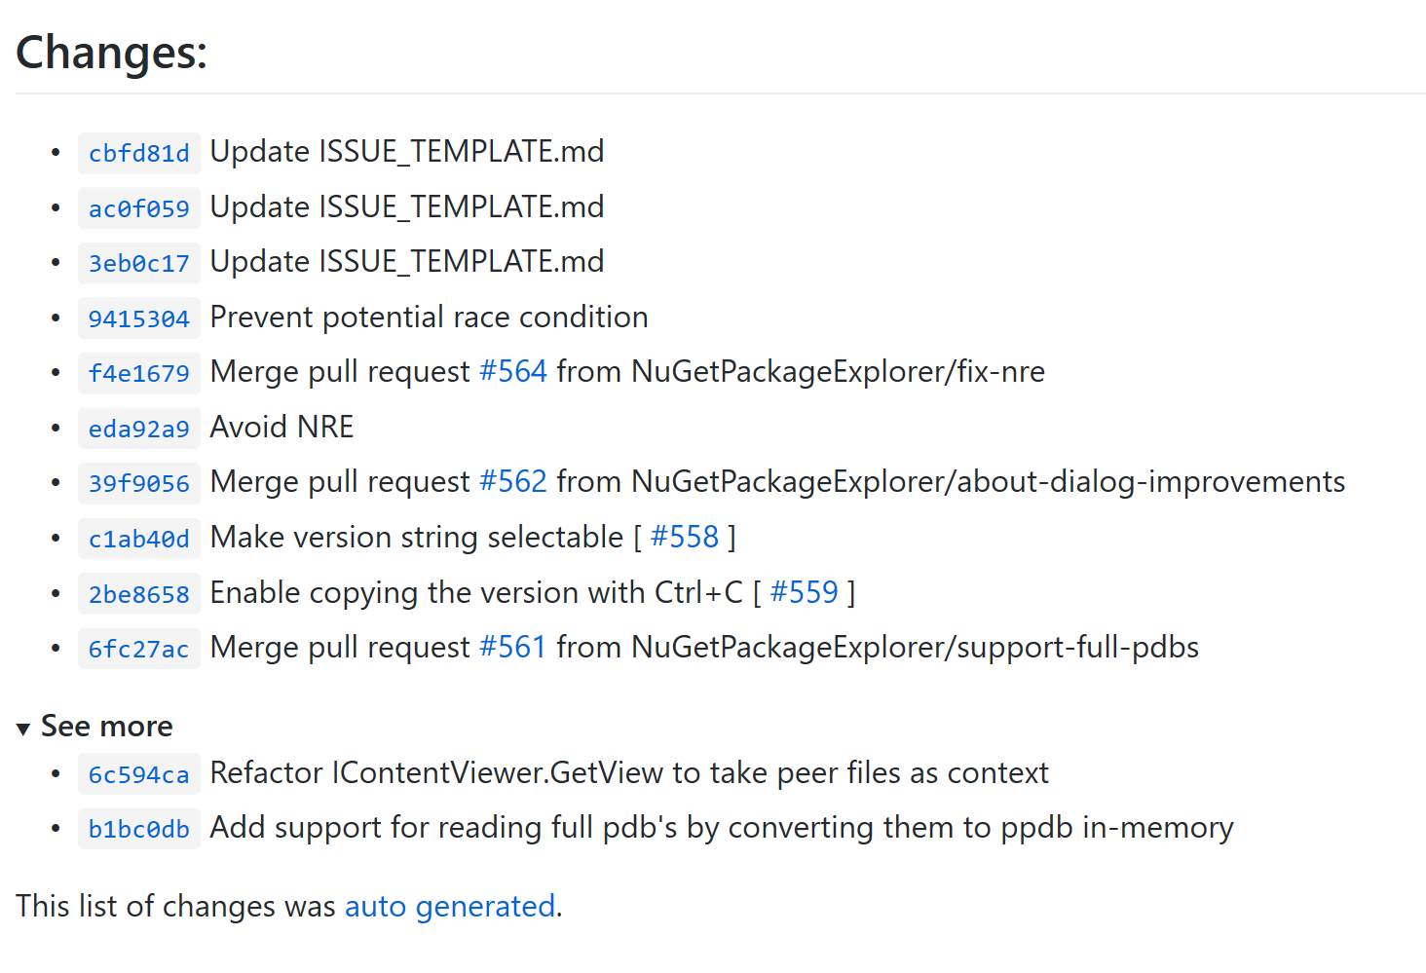This screenshot has height=973, width=1426.
Task: Open commit 9415304 for race condition fix
Action: click(139, 318)
